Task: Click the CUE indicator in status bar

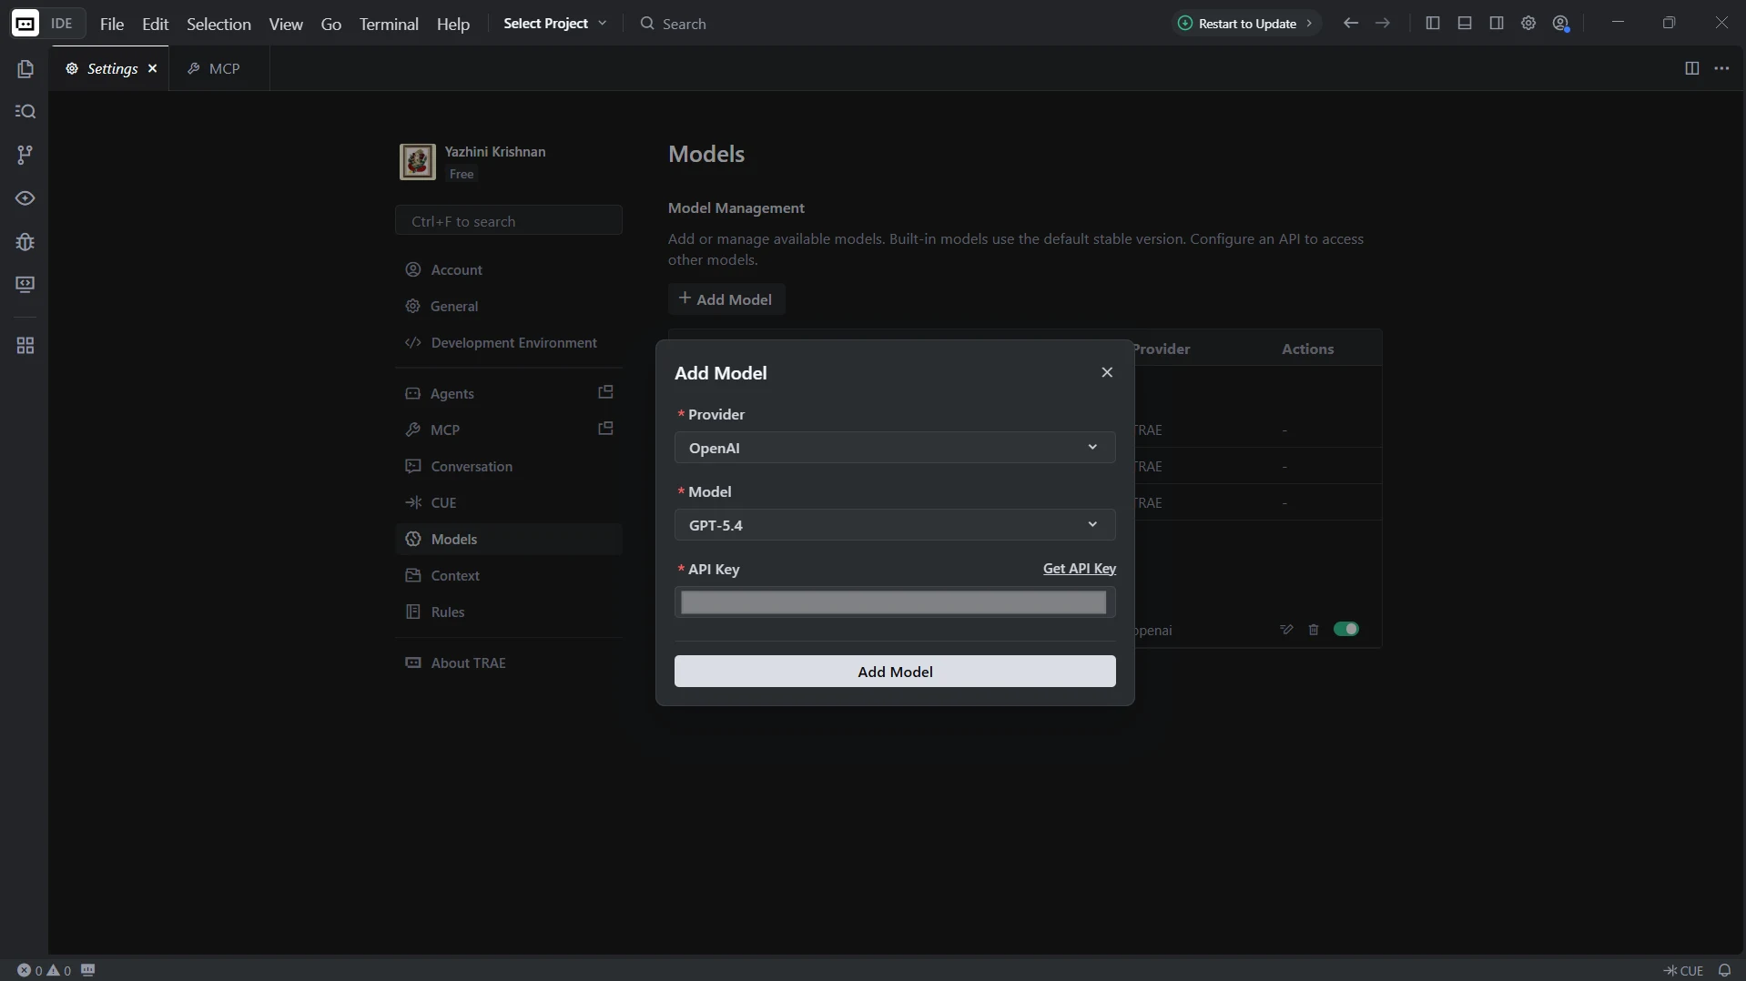Action: tap(1683, 970)
